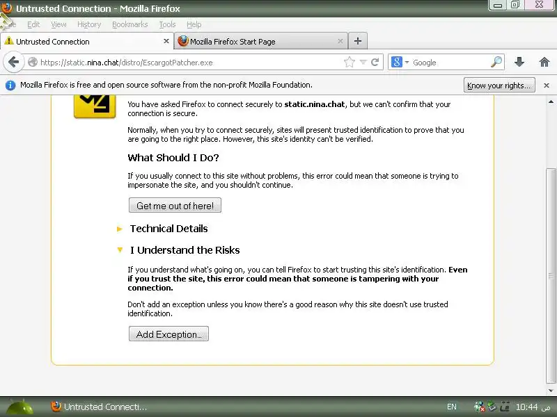Viewport: 557px width, 417px height.
Task: Click the scrollbar down arrow
Action: tap(551, 391)
